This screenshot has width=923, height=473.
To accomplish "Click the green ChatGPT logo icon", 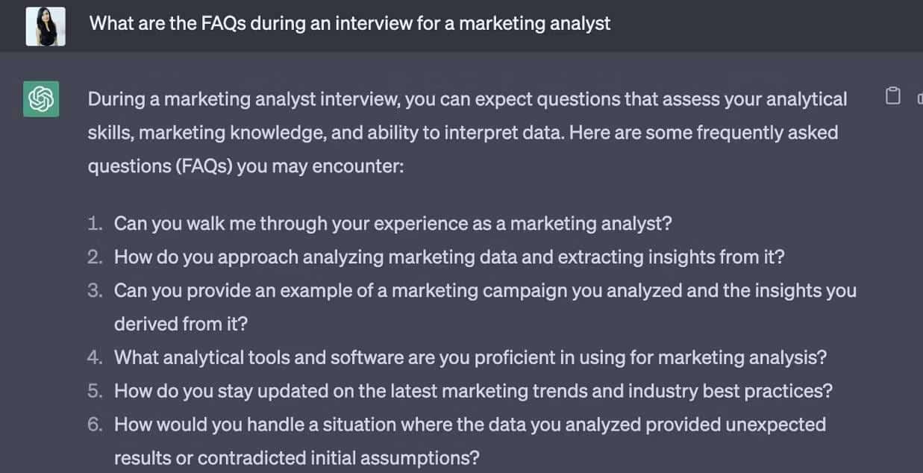I will coord(41,98).
